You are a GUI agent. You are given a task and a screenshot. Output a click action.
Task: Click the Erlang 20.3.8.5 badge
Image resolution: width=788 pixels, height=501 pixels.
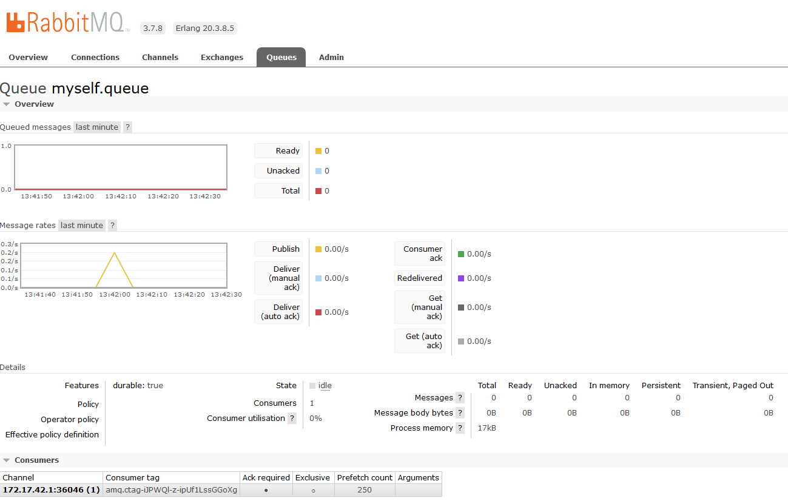point(204,29)
